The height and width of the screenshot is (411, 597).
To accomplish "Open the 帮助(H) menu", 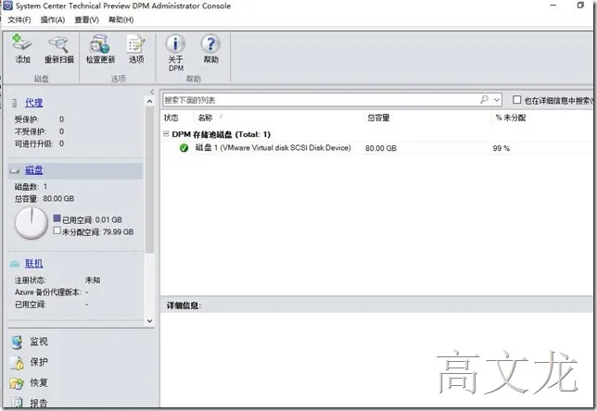I will 121,19.
